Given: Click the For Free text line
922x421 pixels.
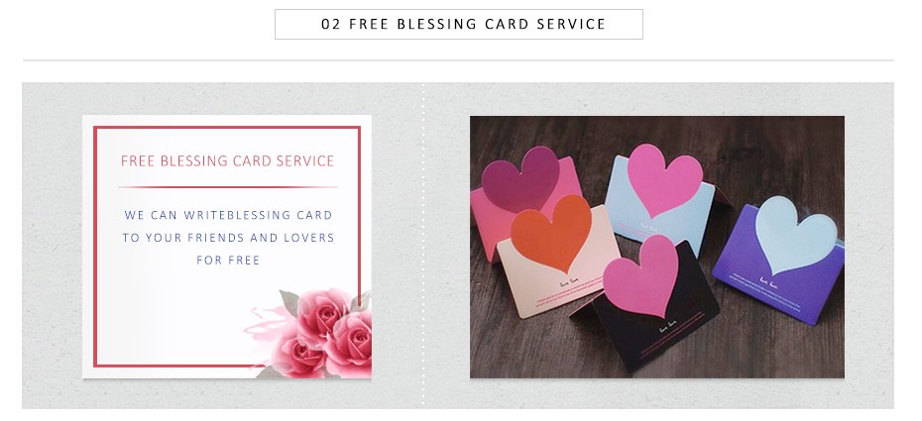Looking at the screenshot, I should (228, 261).
